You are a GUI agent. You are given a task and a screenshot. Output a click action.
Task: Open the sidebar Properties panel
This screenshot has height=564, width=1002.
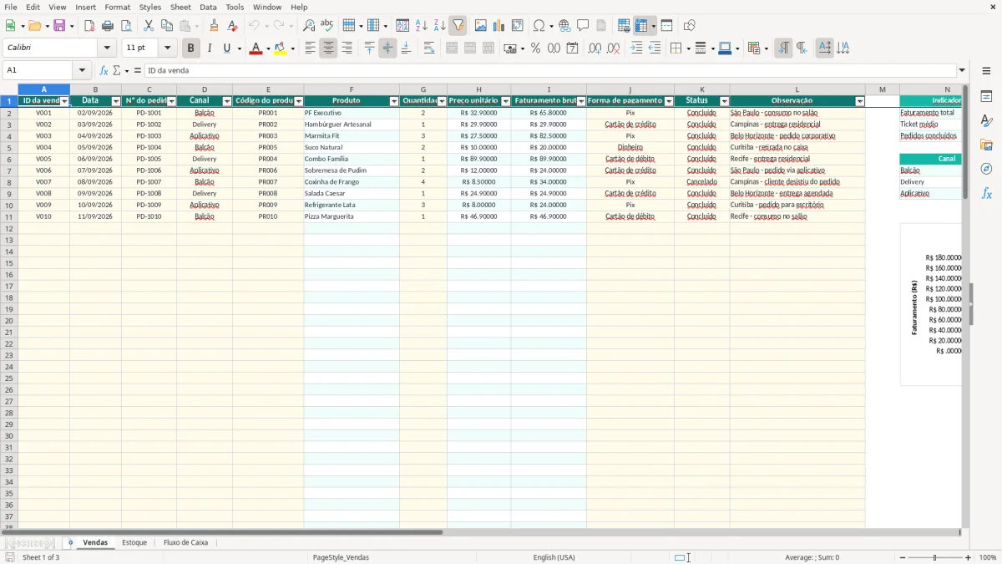[x=986, y=97]
